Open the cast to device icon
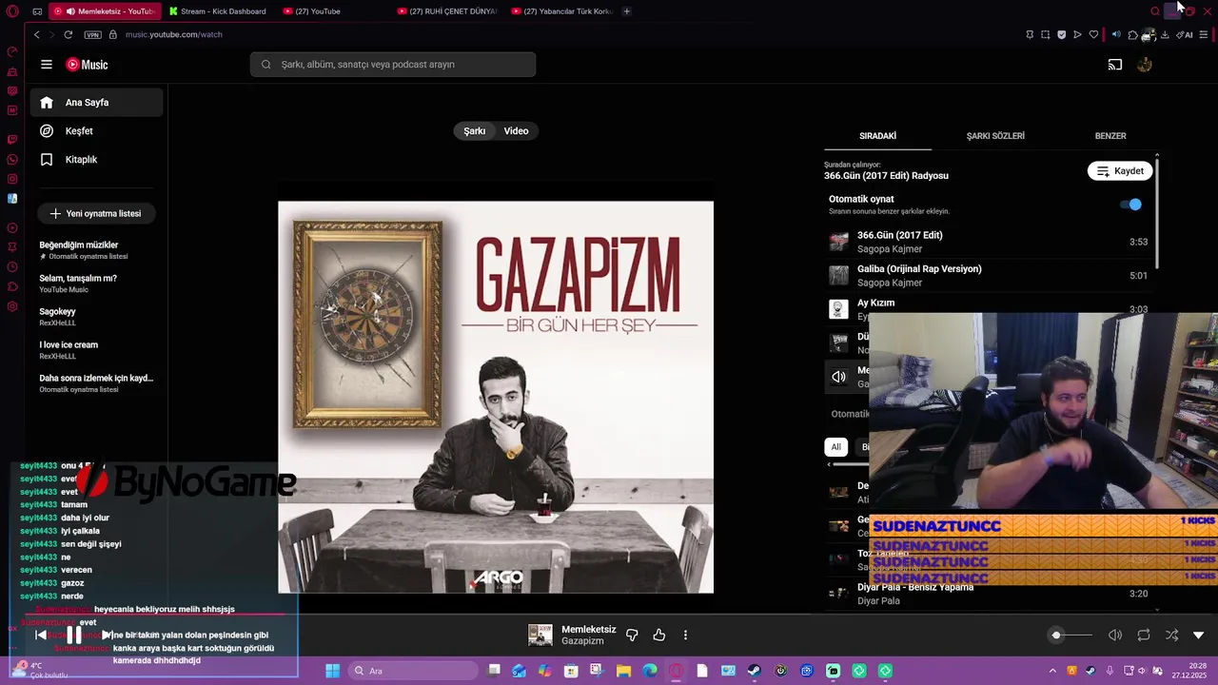This screenshot has width=1218, height=685. tap(1114, 65)
